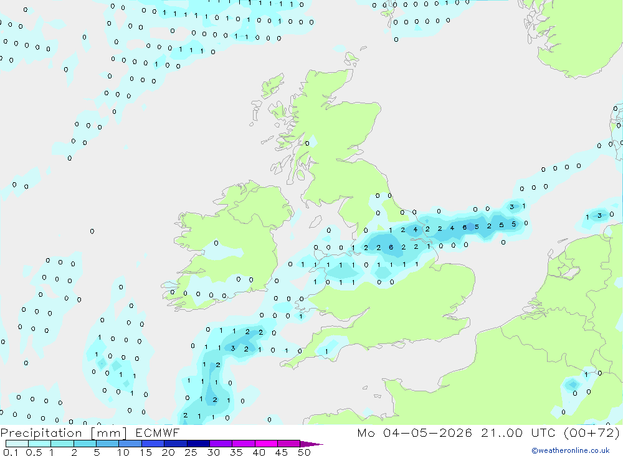Click the '30' legend scale label
This screenshot has height=456, width=623.
tap(213, 452)
